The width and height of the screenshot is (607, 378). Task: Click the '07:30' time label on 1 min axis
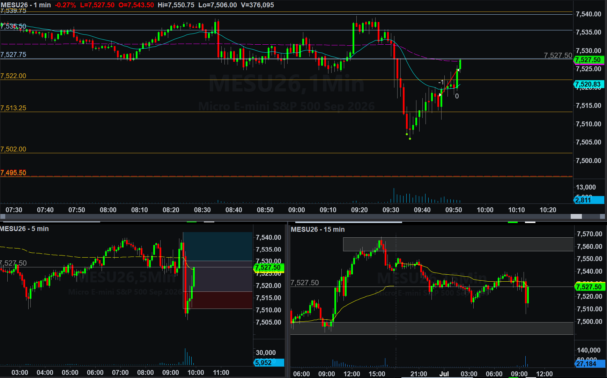tap(14, 210)
